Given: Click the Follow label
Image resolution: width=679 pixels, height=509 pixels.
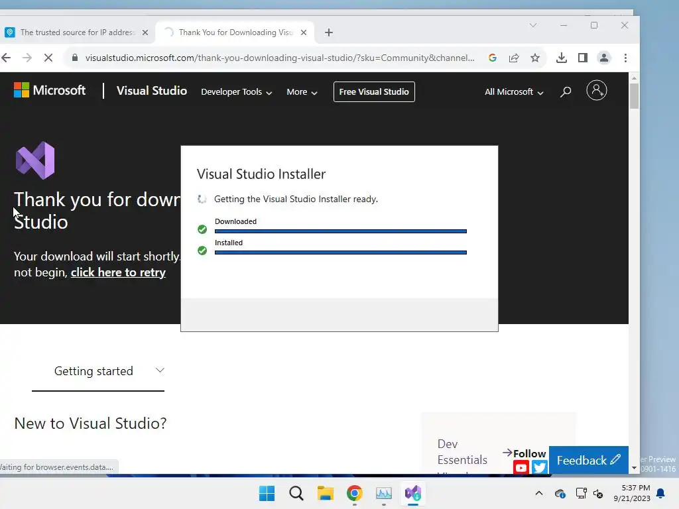Looking at the screenshot, I should coord(529,453).
